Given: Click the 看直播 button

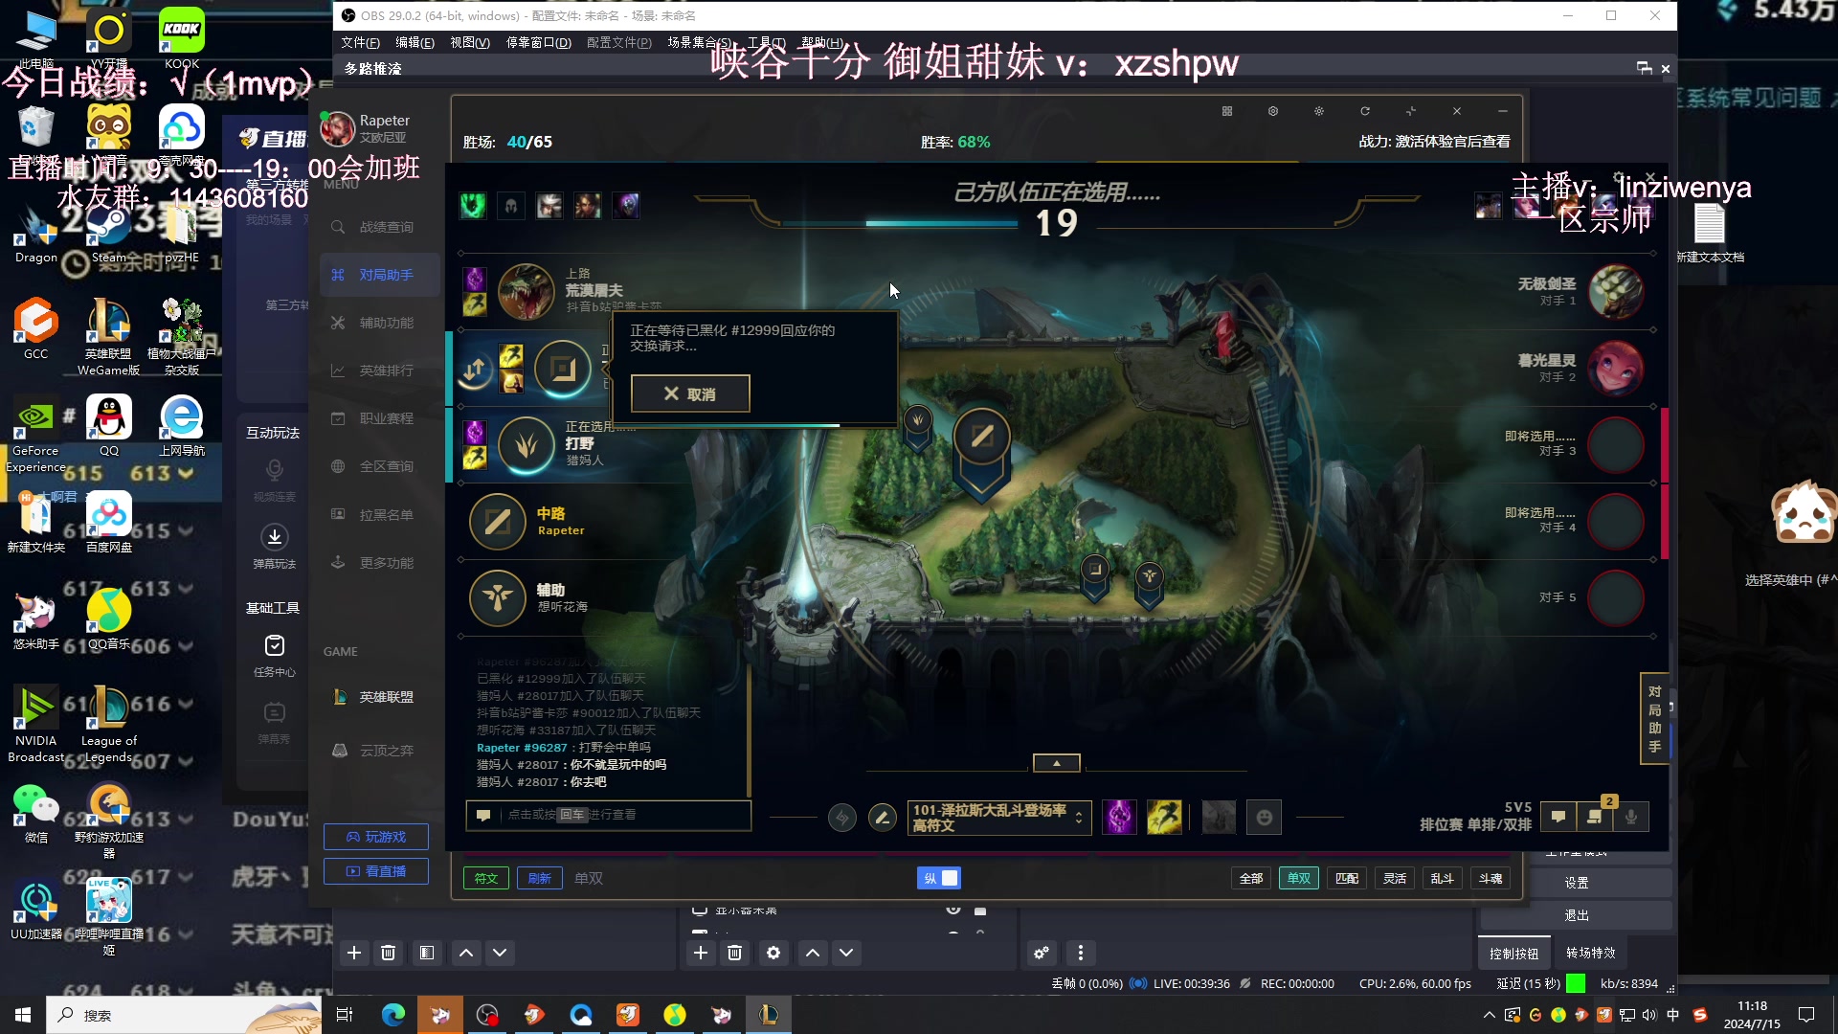Looking at the screenshot, I should pyautogui.click(x=375, y=871).
